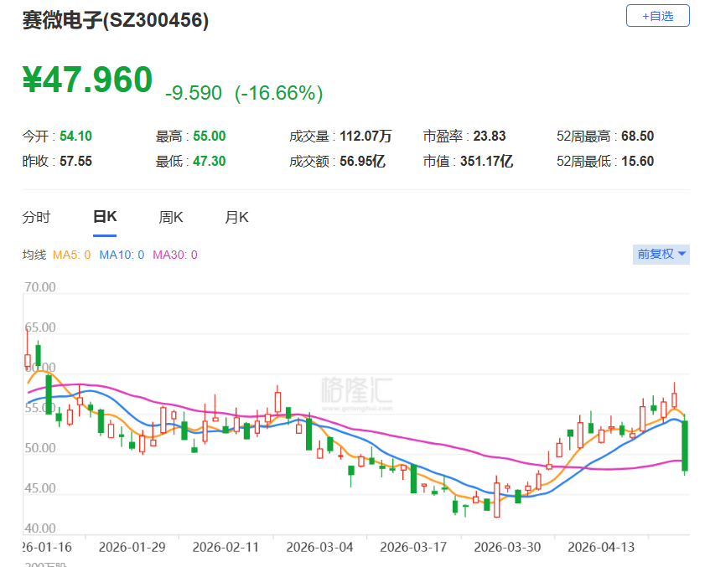Add stock to watchlist with +自选
710x567 pixels.
[x=657, y=16]
